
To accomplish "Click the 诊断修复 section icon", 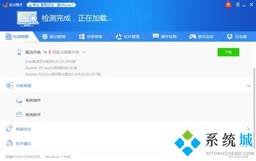I will (9, 85).
